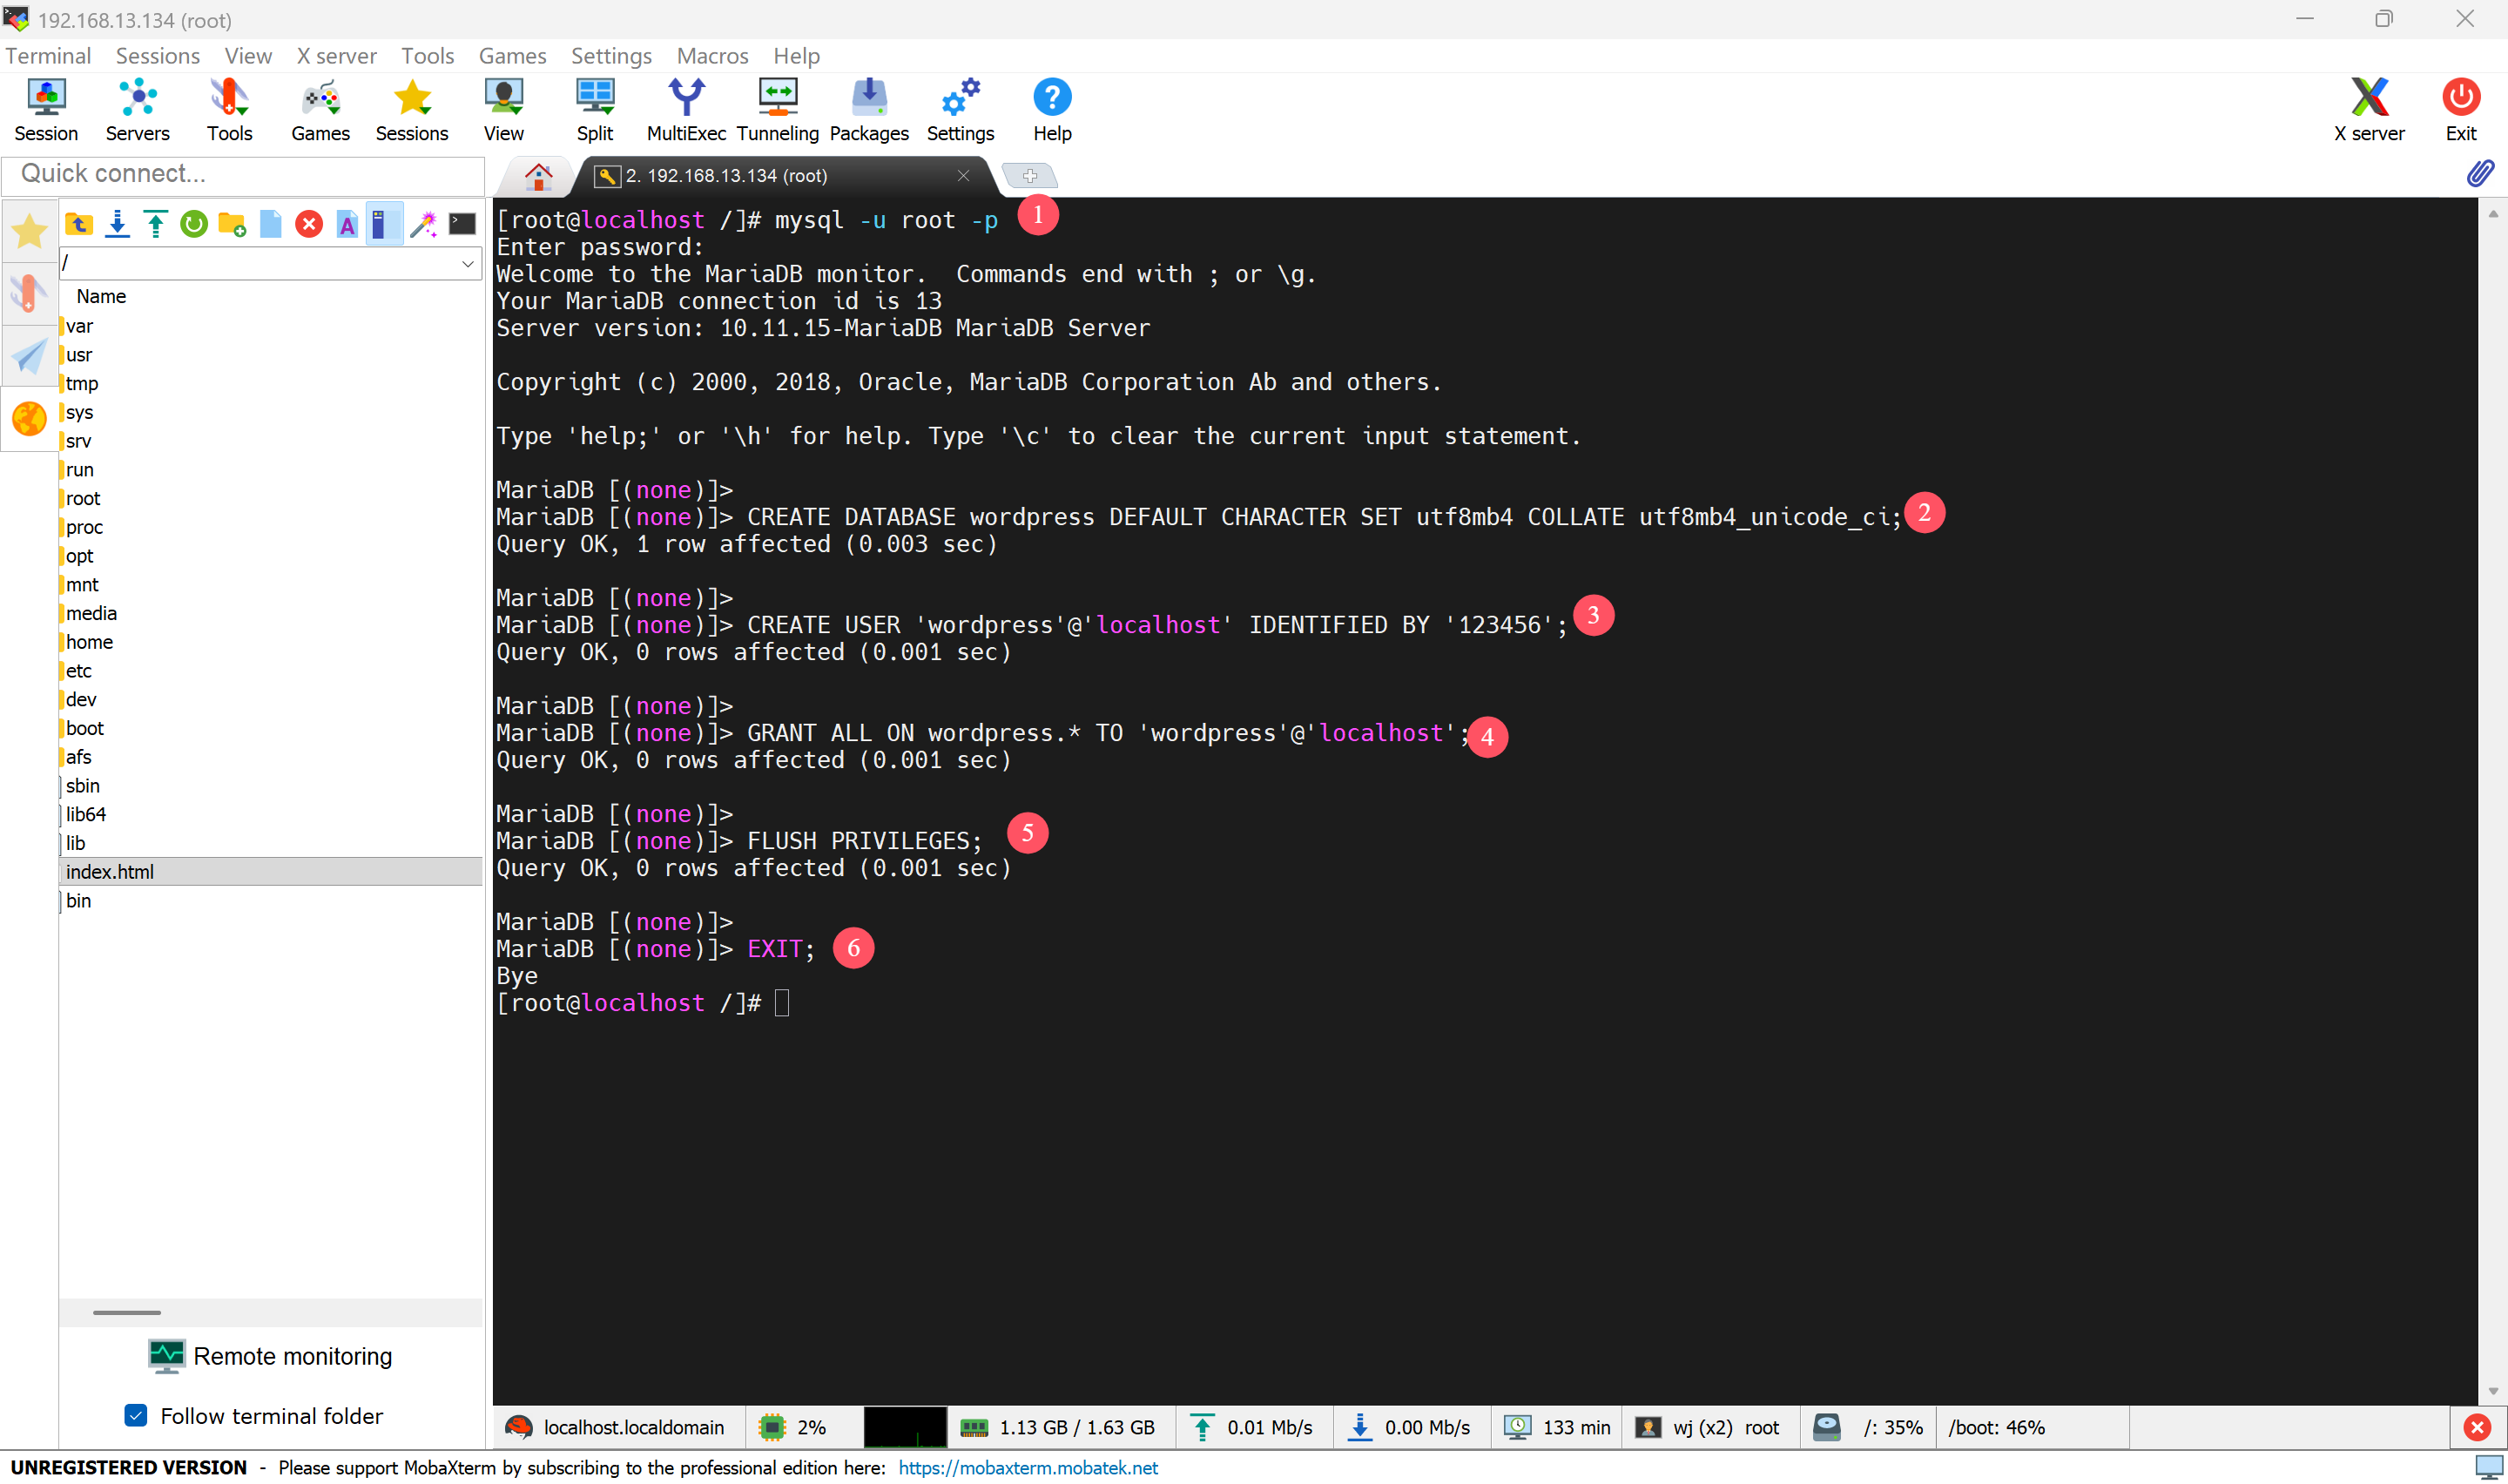Click the magic wand icon in SFTP toolbar
2508x1484 pixels.
424,224
